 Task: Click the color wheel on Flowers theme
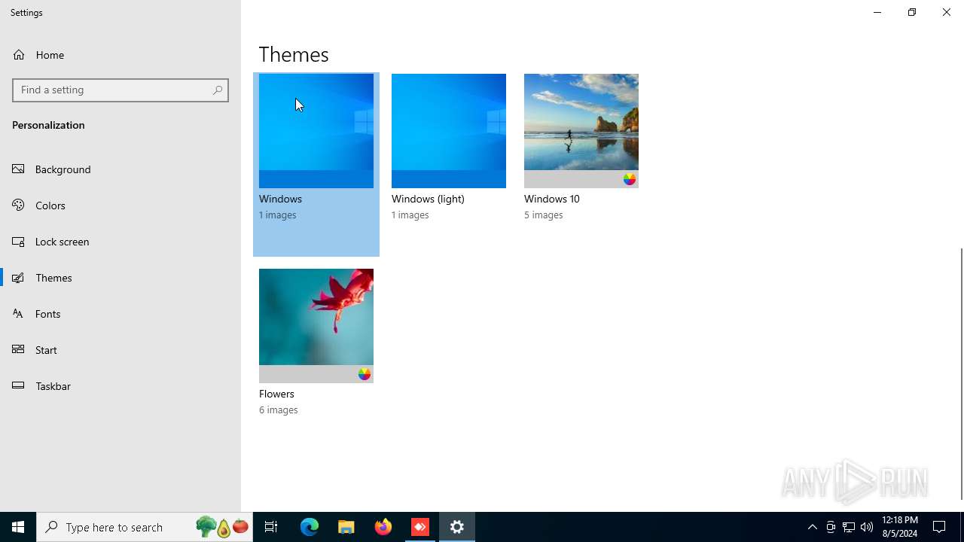point(365,374)
